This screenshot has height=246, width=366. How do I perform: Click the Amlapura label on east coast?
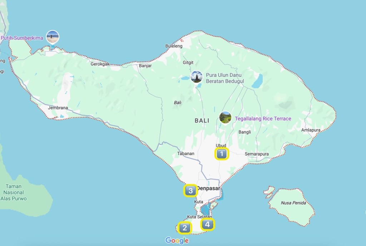coord(311,130)
